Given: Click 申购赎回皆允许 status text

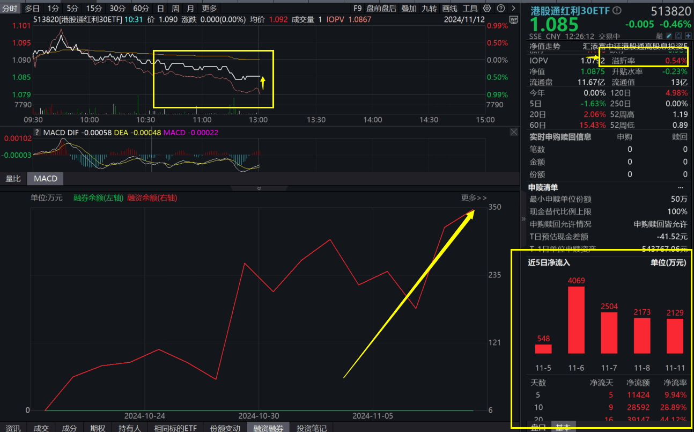Looking at the screenshot, I should click(x=661, y=224).
